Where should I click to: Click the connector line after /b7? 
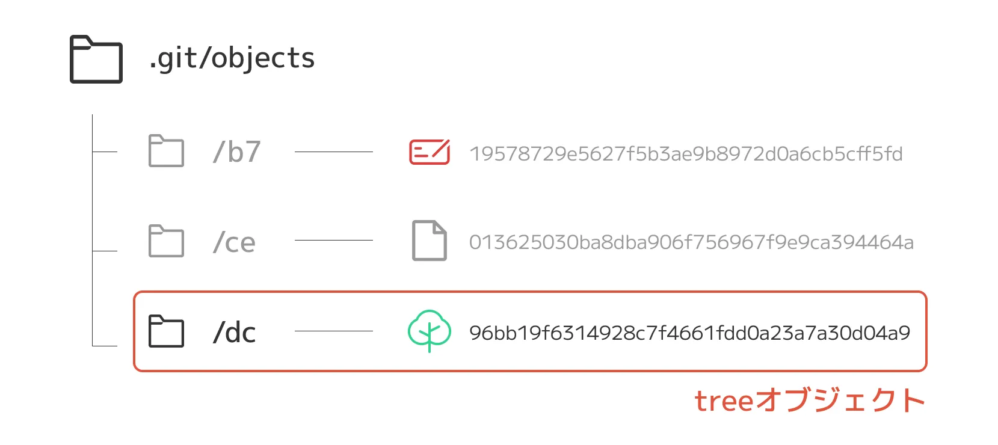tap(333, 152)
